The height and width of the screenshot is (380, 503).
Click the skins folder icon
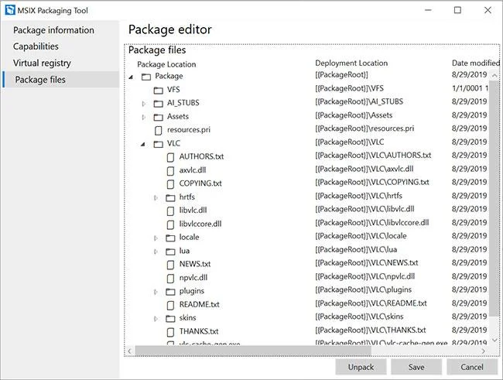[170, 318]
